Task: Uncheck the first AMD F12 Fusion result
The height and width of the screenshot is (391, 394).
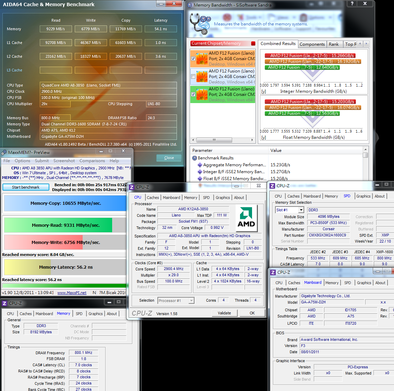Action: coord(193,59)
